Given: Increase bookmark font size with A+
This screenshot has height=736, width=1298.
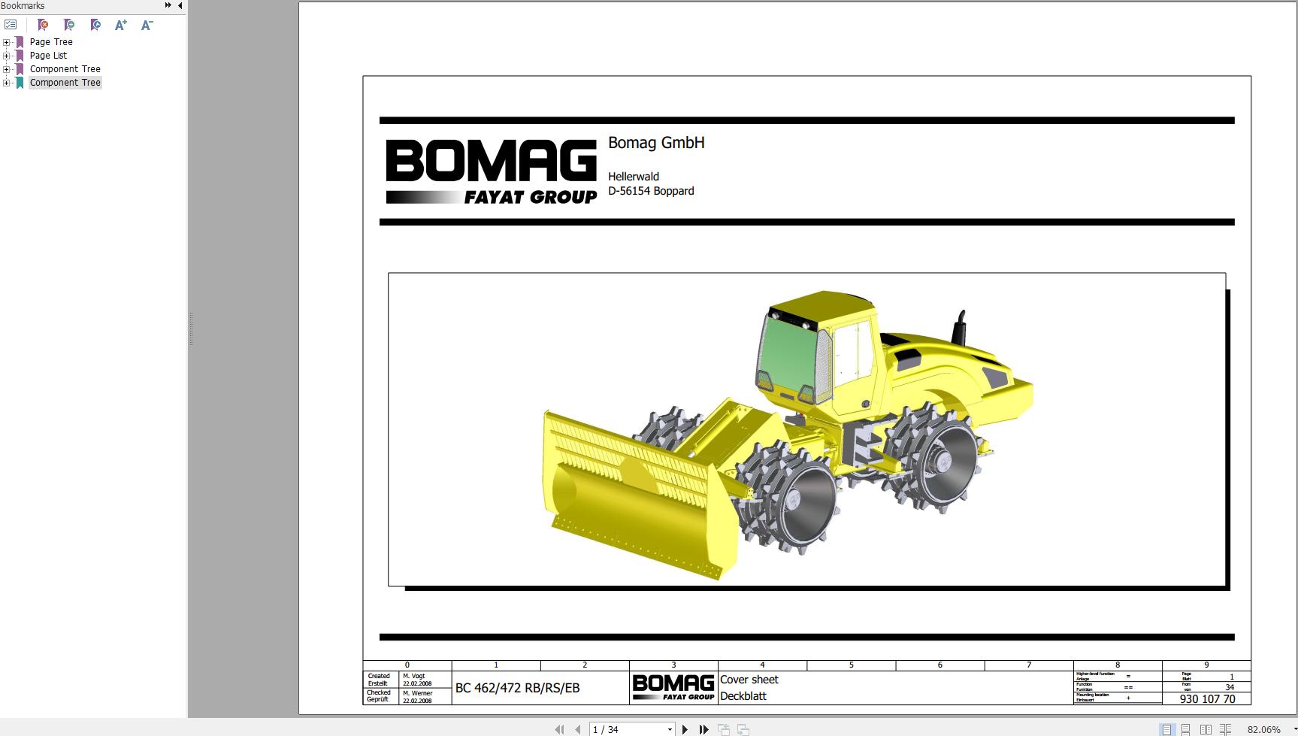Looking at the screenshot, I should click(x=121, y=25).
